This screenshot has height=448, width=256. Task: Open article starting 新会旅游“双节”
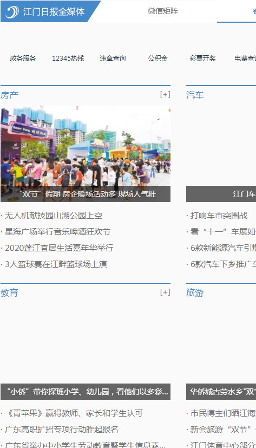tap(223, 430)
